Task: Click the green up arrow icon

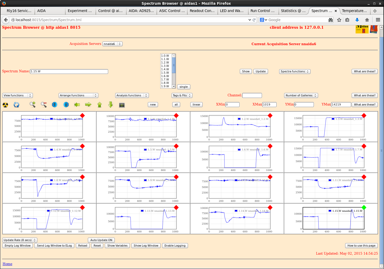Action: click(100, 105)
